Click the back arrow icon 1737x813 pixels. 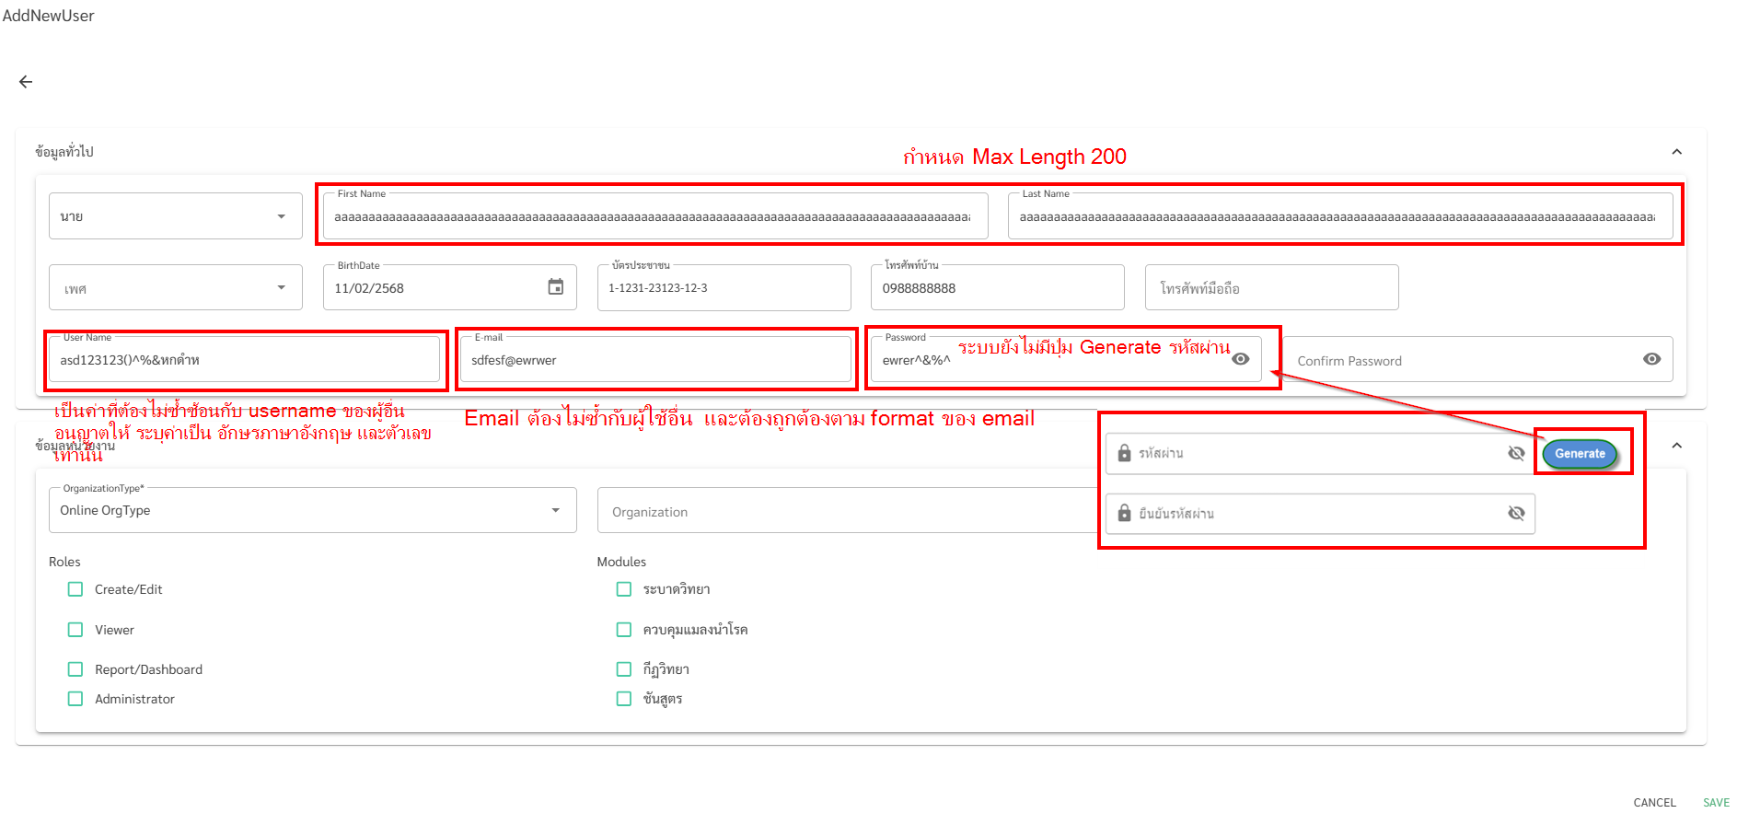click(x=26, y=82)
